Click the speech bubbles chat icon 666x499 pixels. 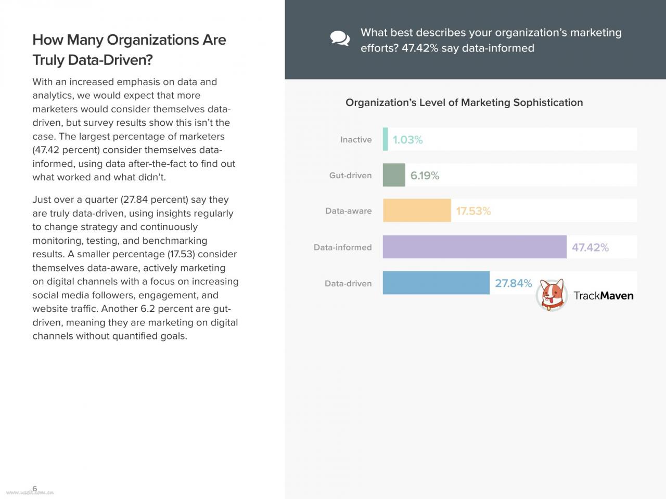pos(340,38)
